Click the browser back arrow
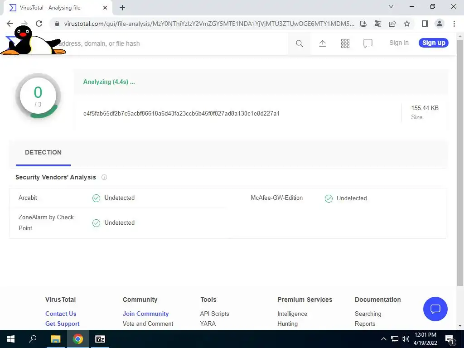The height and width of the screenshot is (348, 464). tap(10, 24)
